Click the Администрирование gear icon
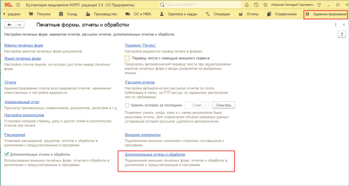349x186 pixels. coord(307,14)
